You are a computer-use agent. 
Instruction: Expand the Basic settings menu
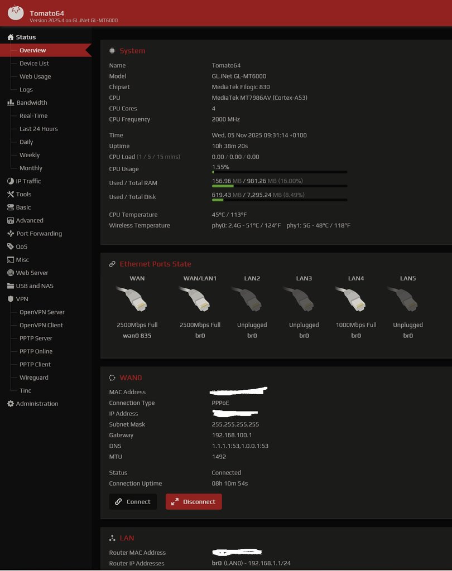(23, 207)
